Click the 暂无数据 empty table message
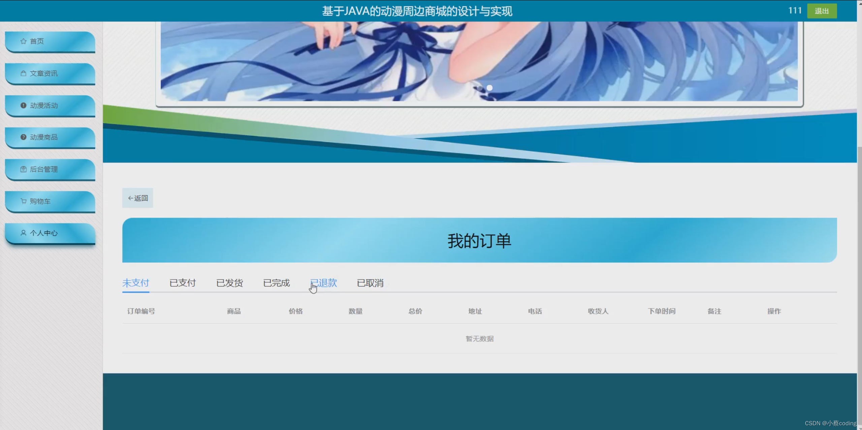The image size is (862, 430). [479, 339]
